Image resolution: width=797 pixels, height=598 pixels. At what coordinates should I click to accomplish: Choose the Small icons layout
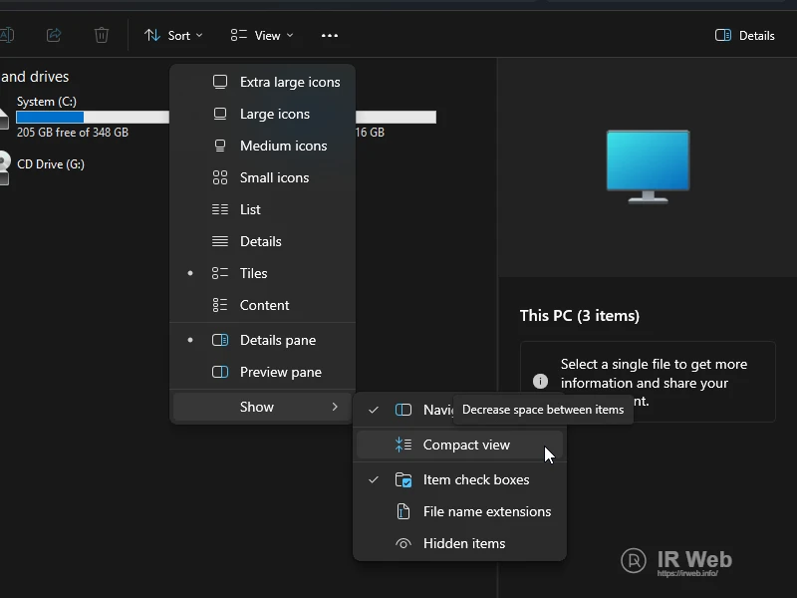[274, 177]
